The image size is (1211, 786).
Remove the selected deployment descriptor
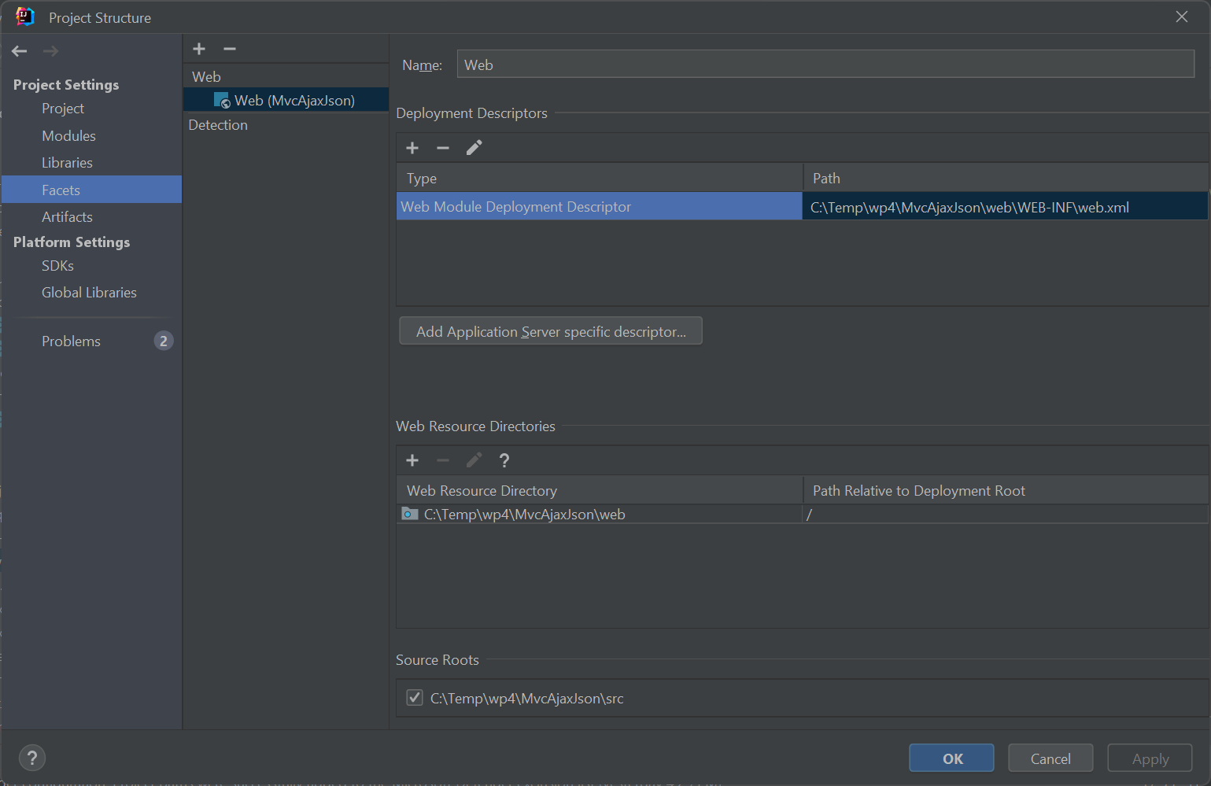point(443,148)
